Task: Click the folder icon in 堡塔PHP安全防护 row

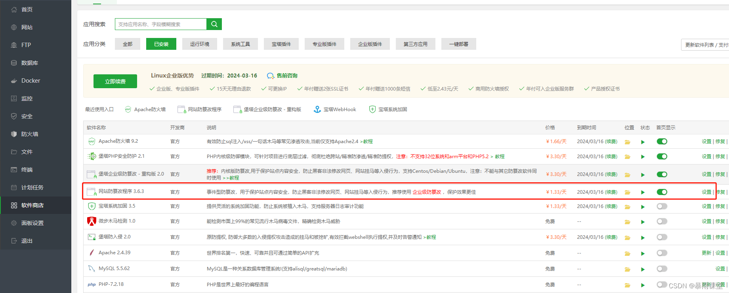Action: pos(628,157)
